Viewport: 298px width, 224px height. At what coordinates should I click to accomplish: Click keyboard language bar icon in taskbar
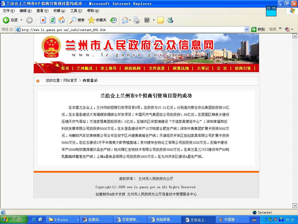click(254, 220)
